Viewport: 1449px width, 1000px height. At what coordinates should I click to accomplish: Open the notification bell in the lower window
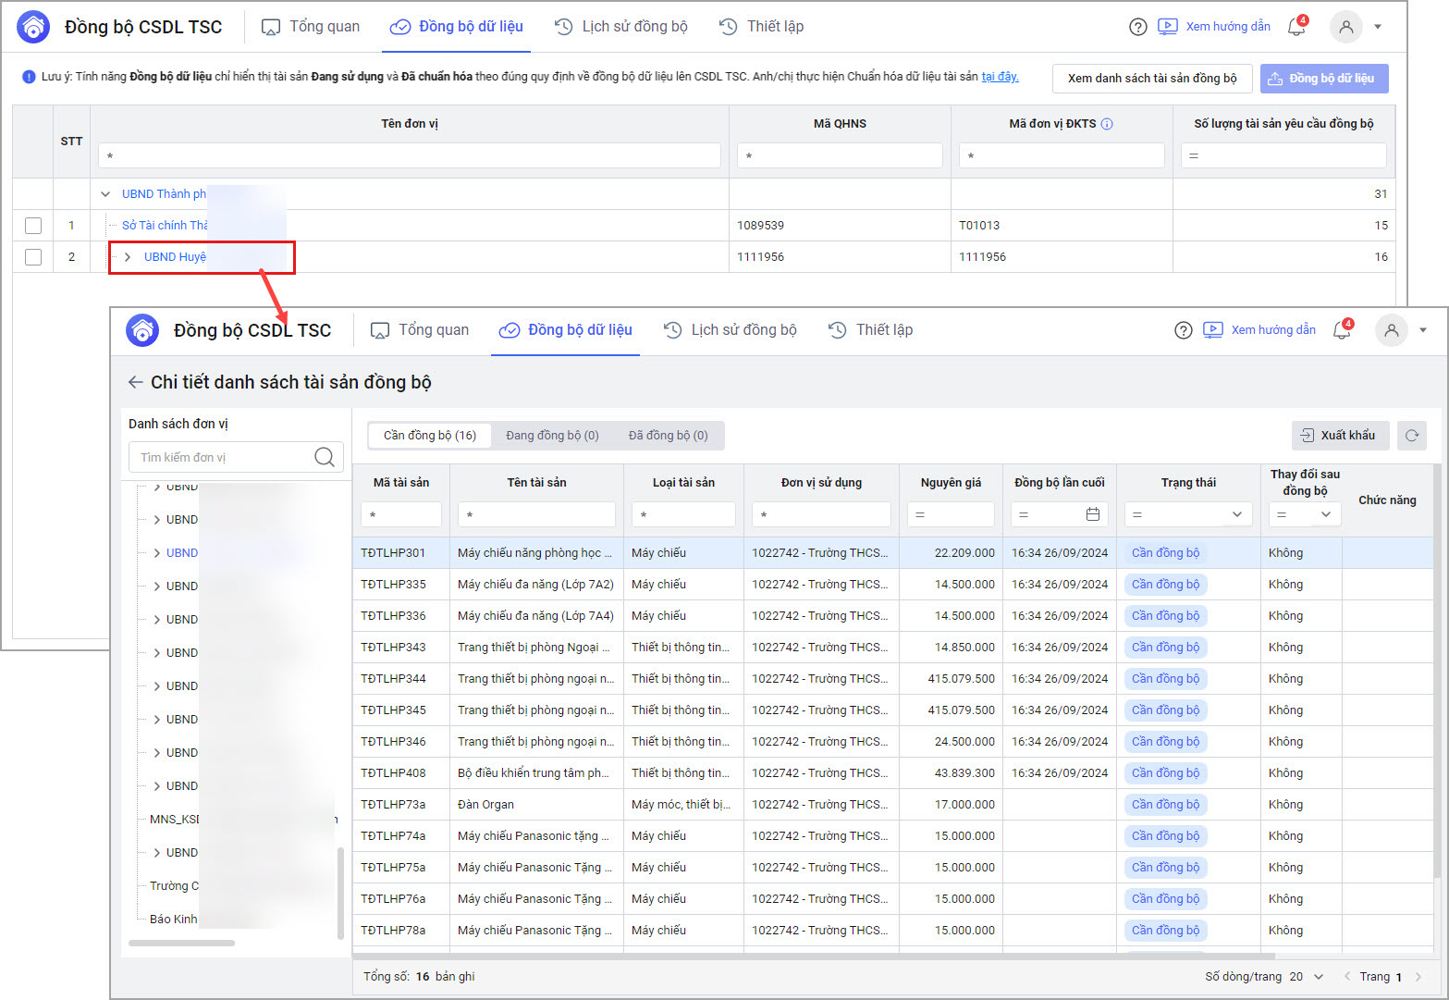point(1341,330)
